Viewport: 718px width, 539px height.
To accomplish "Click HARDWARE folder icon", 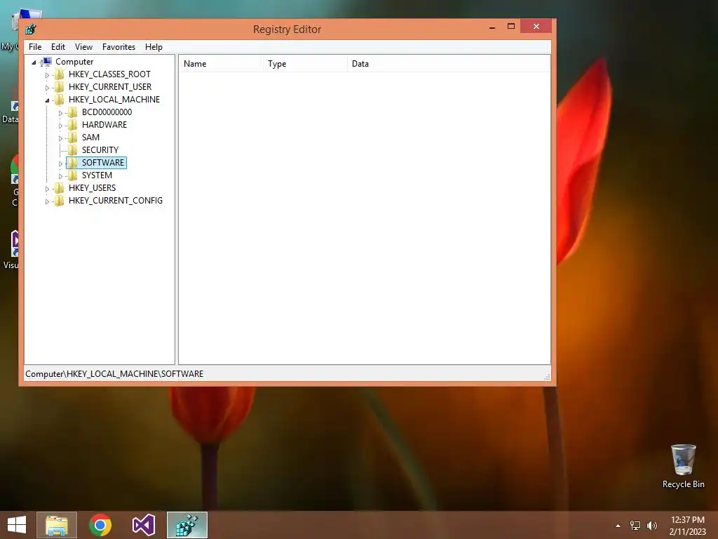I will click(x=72, y=125).
